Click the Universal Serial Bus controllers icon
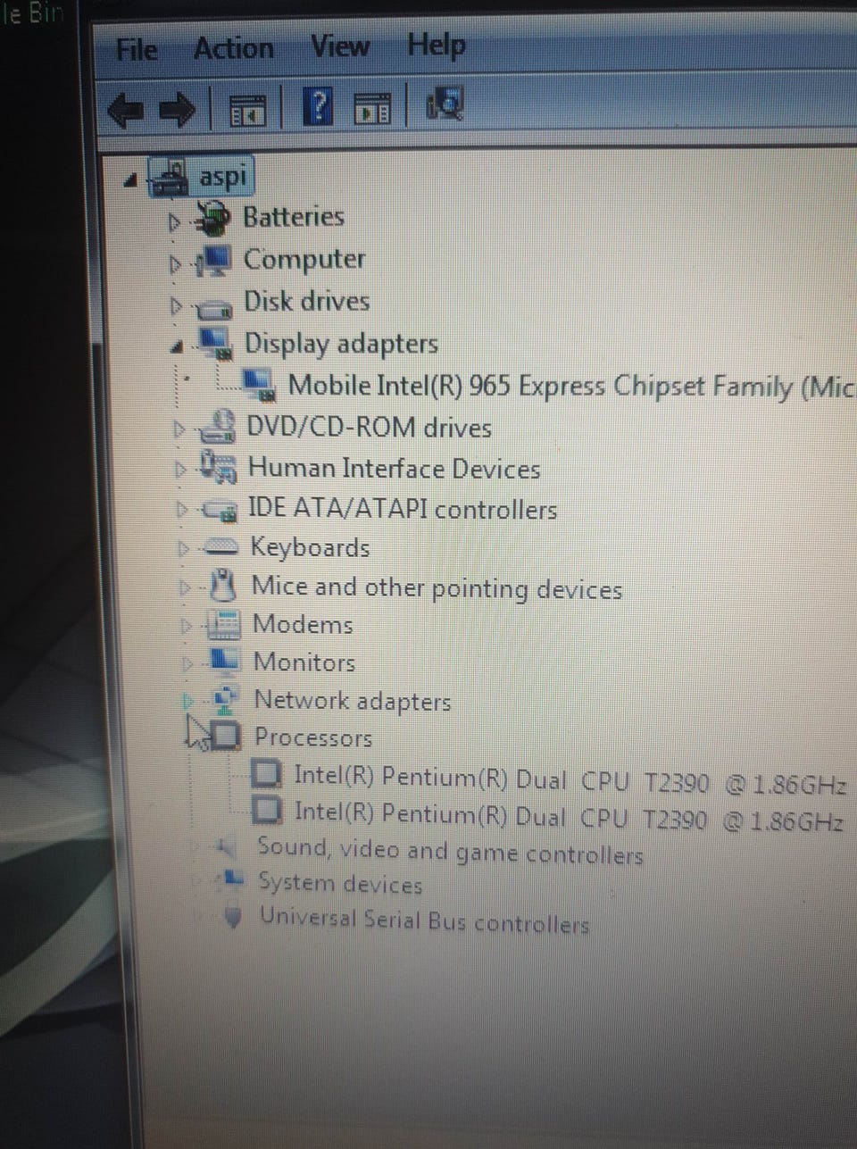 coord(233,916)
